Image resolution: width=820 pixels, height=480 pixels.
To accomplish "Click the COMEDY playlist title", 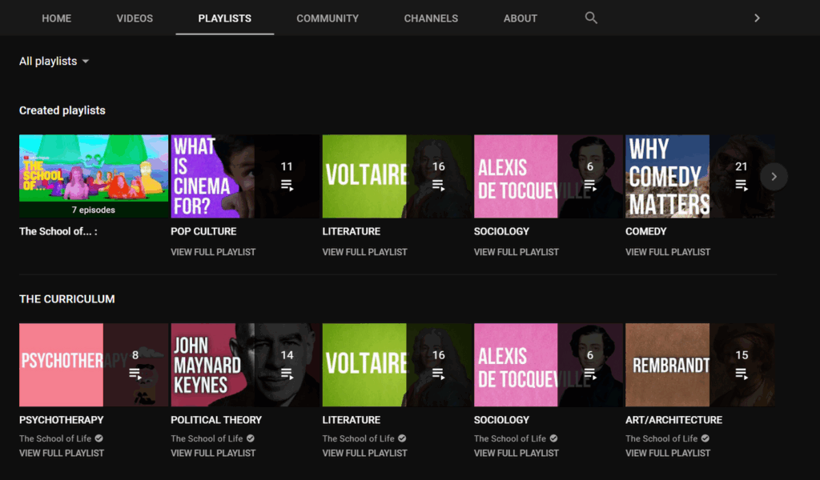I will tap(646, 231).
